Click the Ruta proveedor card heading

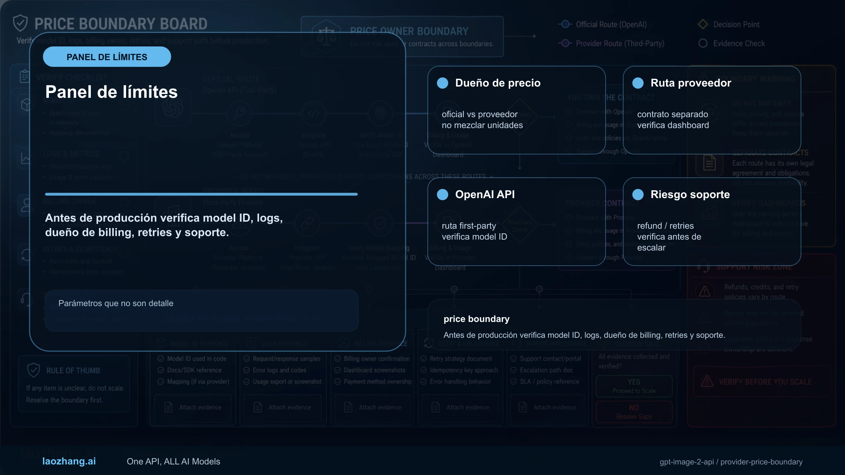(x=691, y=83)
